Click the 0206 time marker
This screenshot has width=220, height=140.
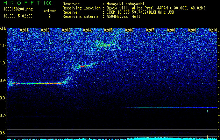pyautogui.click(x=129, y=30)
